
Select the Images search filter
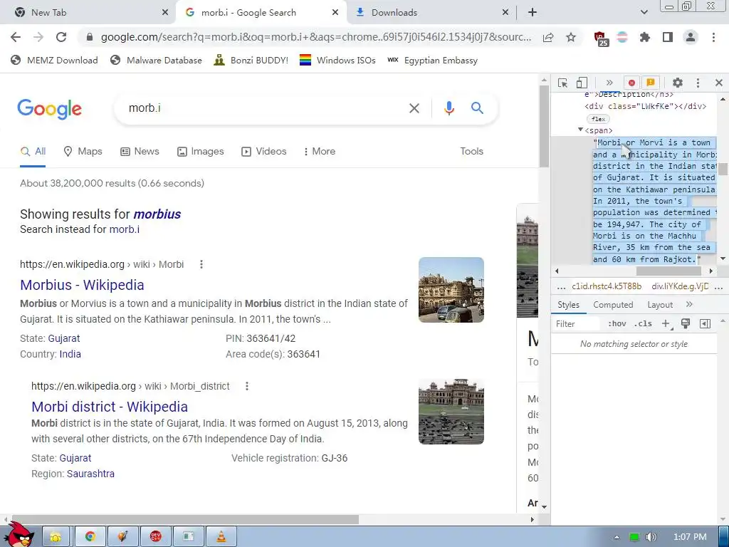pos(200,151)
